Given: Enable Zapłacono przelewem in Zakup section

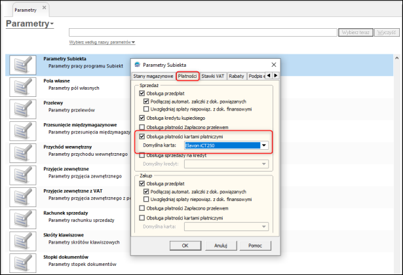Looking at the screenshot, I should [142, 208].
